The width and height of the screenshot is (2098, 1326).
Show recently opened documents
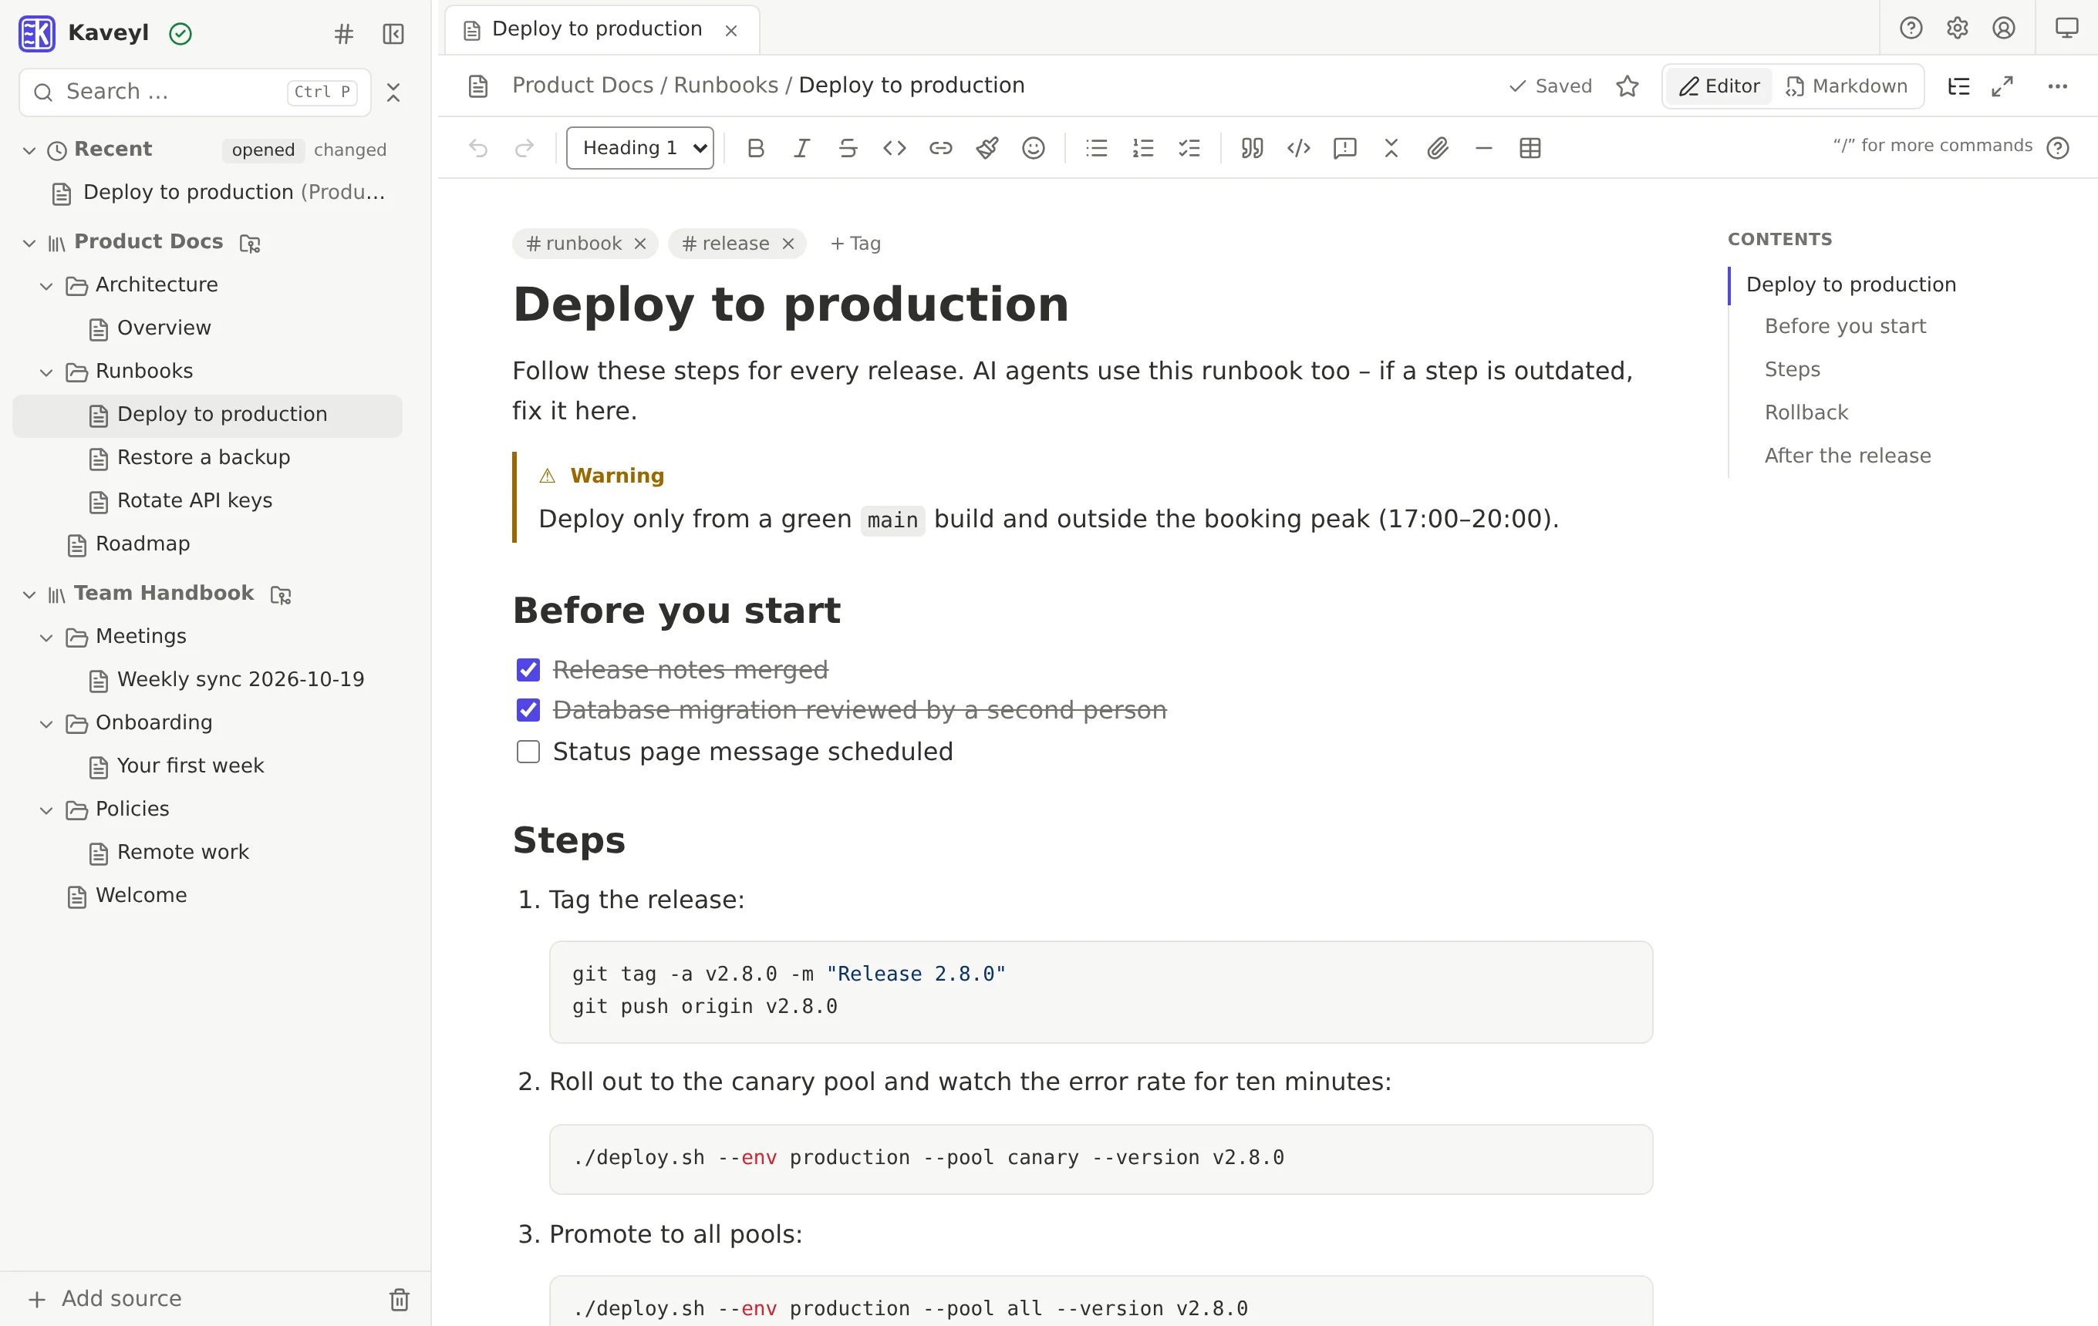tap(263, 150)
